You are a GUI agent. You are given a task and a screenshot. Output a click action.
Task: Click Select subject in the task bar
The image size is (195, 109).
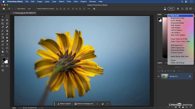click(64, 104)
